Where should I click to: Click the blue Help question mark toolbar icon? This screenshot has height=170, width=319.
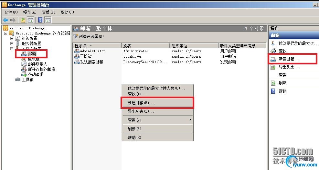(x=40, y=20)
